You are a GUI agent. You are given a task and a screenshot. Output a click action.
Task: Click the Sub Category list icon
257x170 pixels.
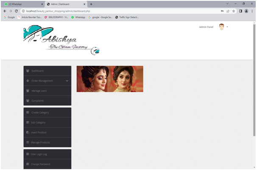point(28,122)
